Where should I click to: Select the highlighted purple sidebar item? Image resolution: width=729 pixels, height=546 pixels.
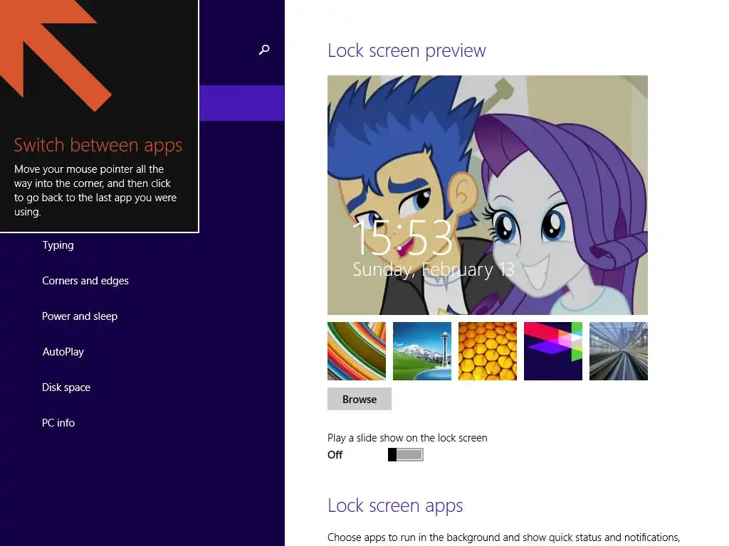pos(242,103)
